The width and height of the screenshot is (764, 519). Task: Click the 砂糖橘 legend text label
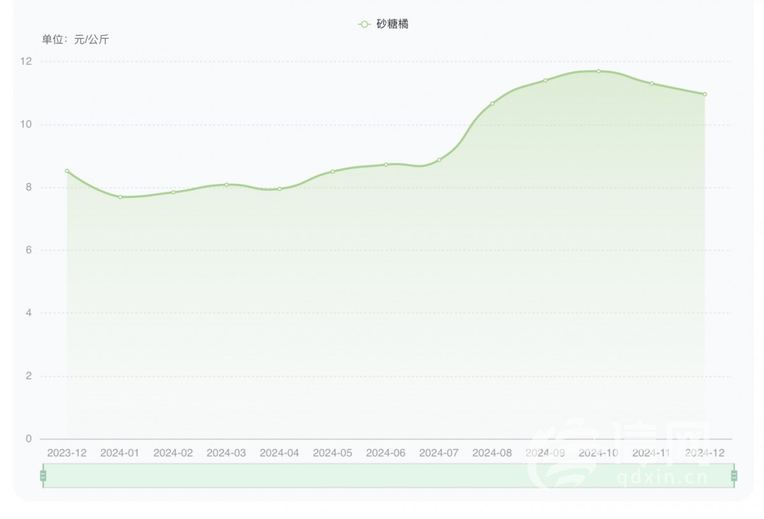click(392, 24)
